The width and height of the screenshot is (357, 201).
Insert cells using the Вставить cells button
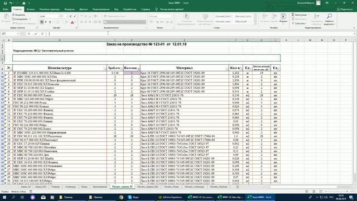[265, 18]
